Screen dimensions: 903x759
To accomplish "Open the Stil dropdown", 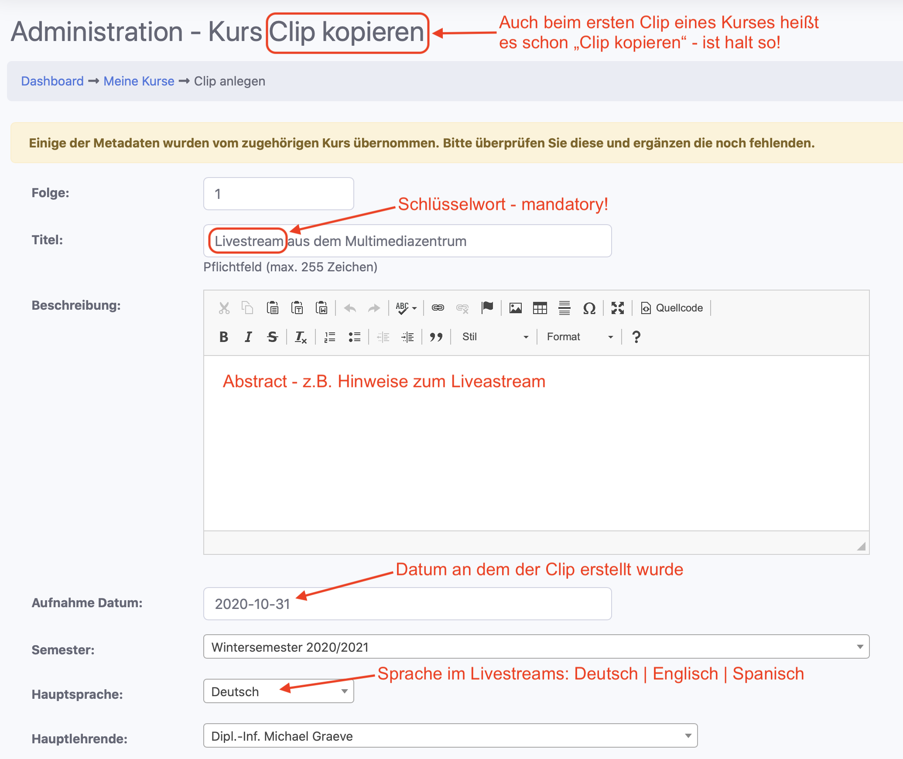I will [x=495, y=337].
